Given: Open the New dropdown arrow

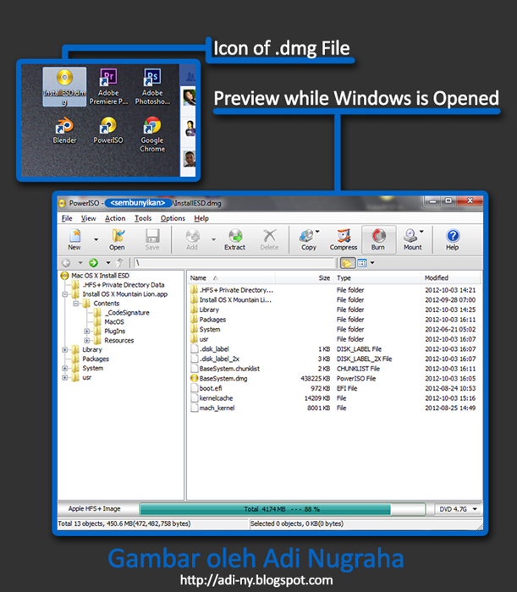Looking at the screenshot, I should tap(96, 239).
